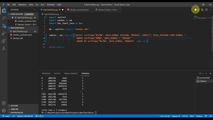Image resolution: width=213 pixels, height=120 pixels.
Task: Open the Go menu
Action: coord(37,4)
